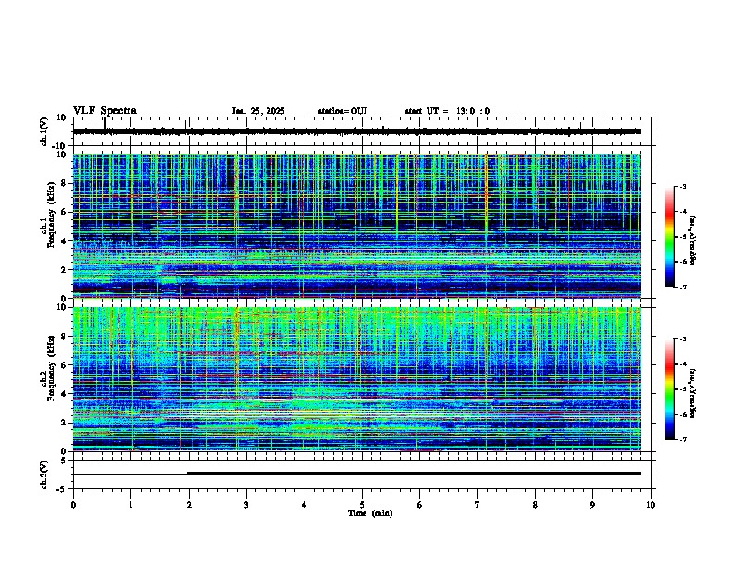Click the "ch.2 Frequency (kHz)" axis label

pyautogui.click(x=47, y=367)
